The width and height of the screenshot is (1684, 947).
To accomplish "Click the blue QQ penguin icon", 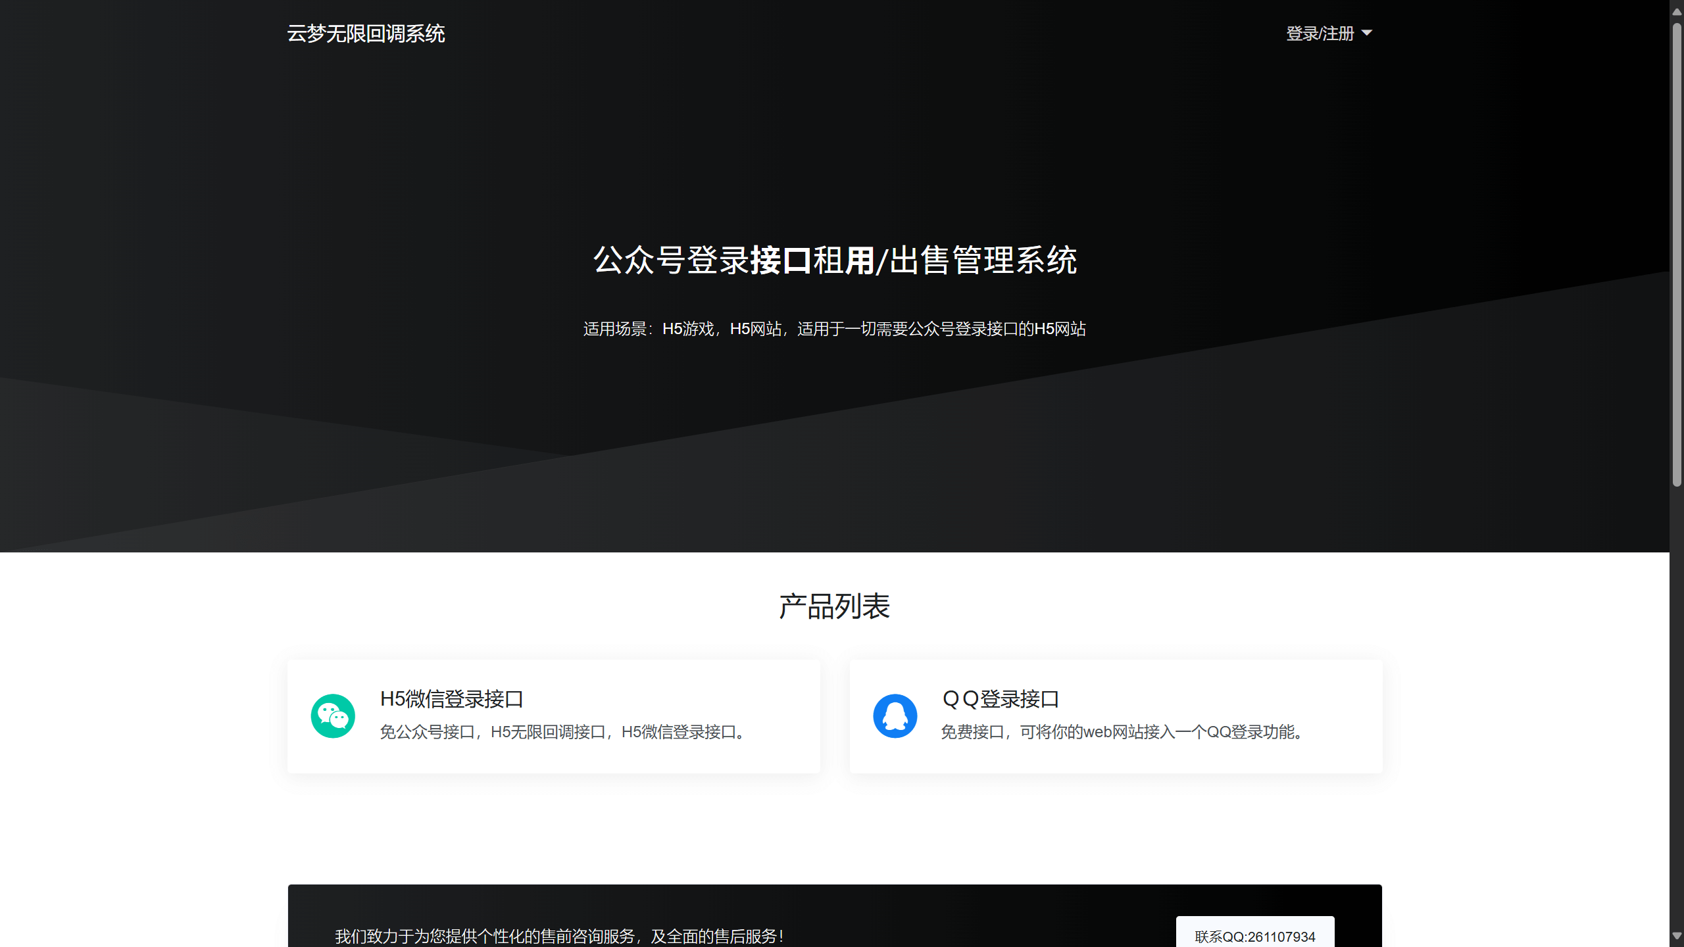I will (895, 716).
